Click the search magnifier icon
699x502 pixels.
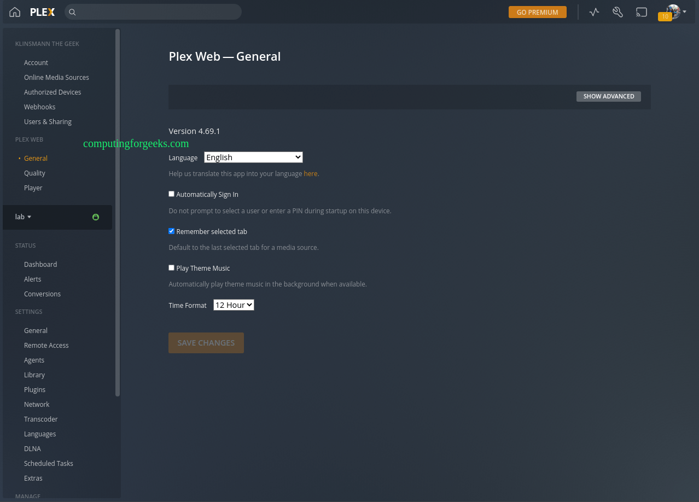tap(72, 11)
